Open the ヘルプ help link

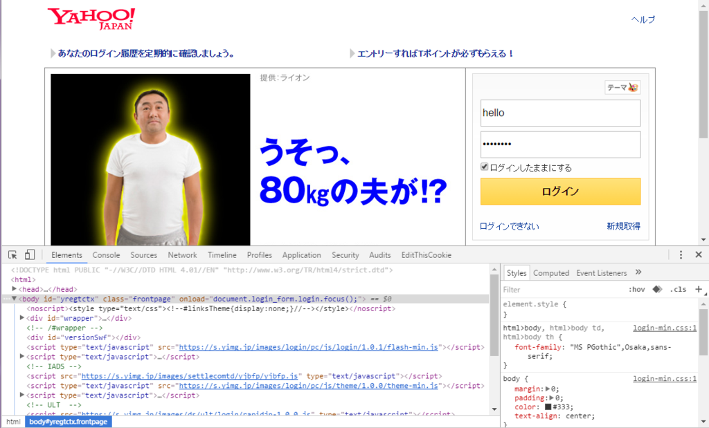pos(643,19)
